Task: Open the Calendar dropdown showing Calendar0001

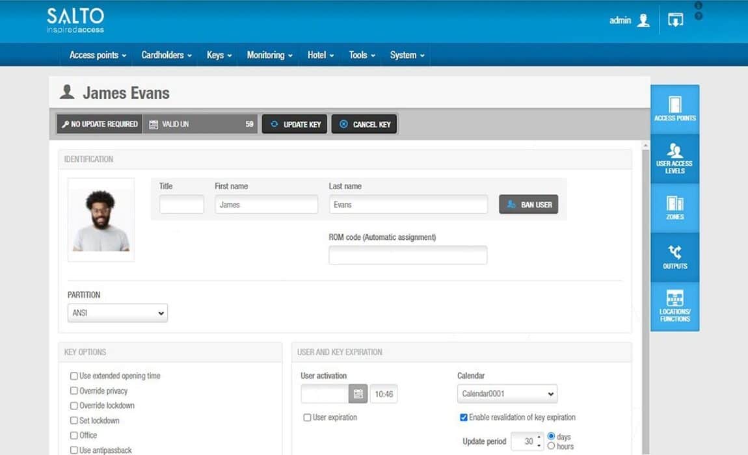Action: [x=507, y=394]
